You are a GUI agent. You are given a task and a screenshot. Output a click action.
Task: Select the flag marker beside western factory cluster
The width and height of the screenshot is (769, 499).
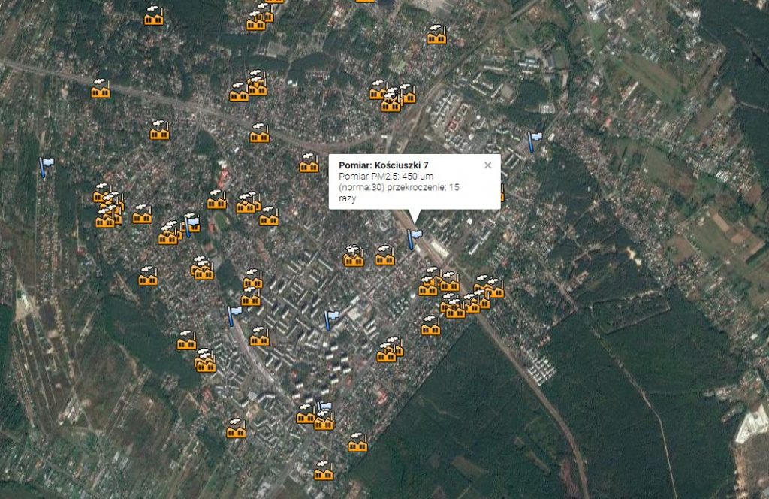[x=192, y=222]
